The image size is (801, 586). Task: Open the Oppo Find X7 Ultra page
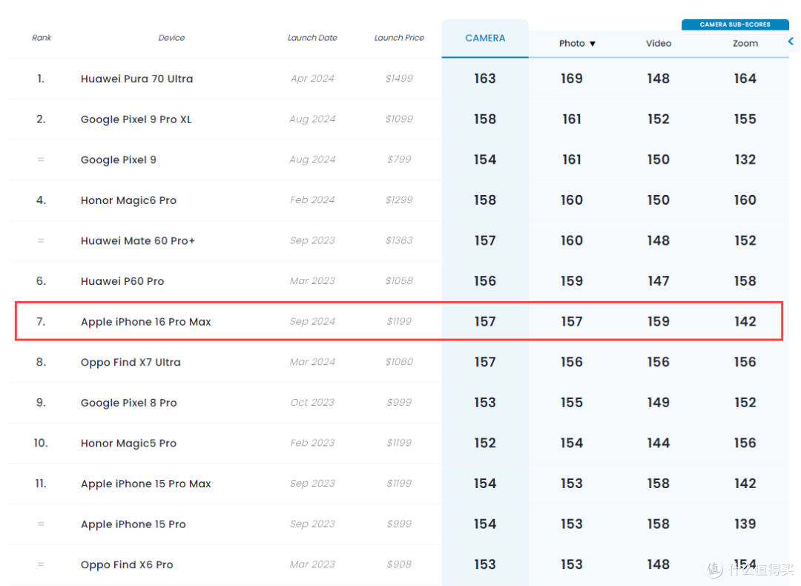[131, 363]
